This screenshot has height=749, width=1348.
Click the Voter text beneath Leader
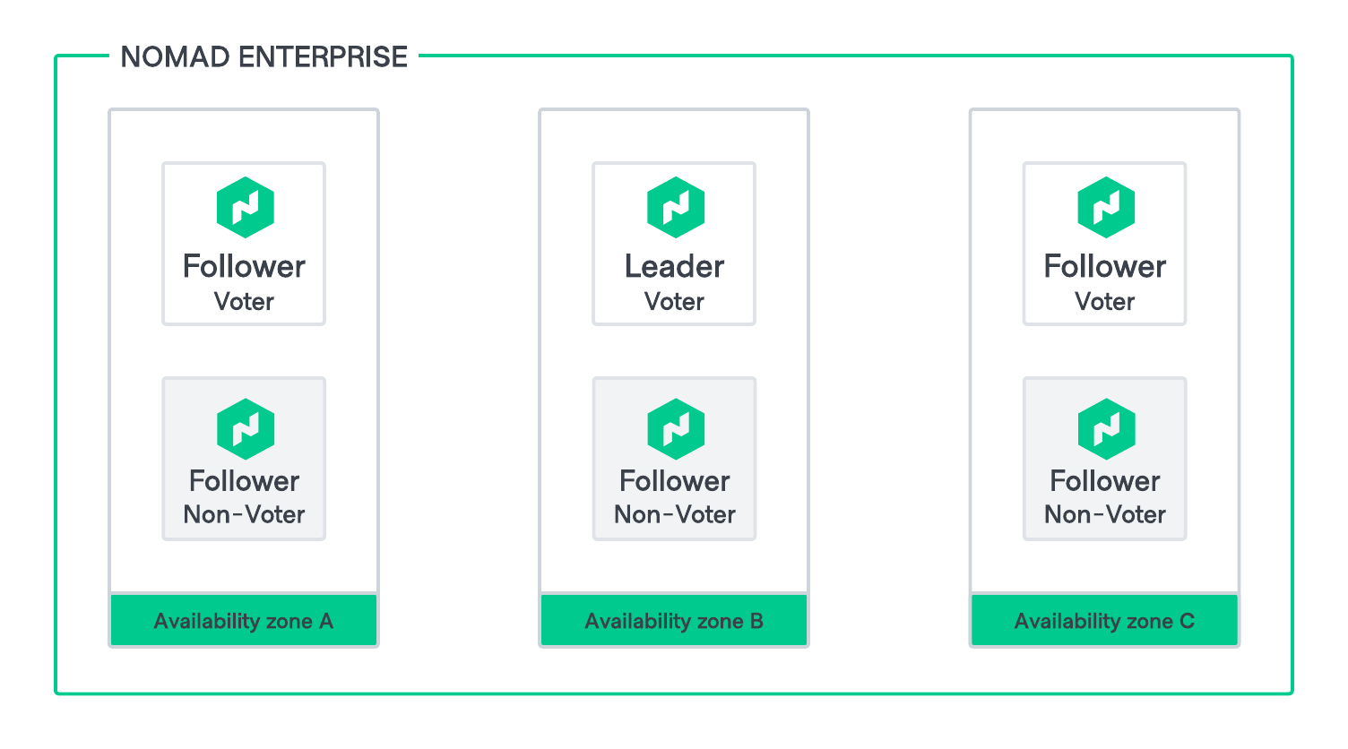pos(674,302)
